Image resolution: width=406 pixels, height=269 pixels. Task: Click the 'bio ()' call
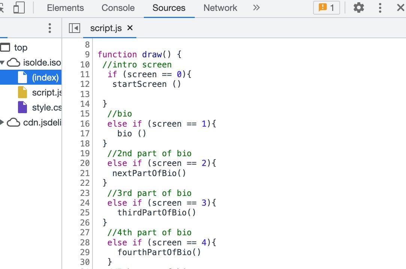(132, 134)
